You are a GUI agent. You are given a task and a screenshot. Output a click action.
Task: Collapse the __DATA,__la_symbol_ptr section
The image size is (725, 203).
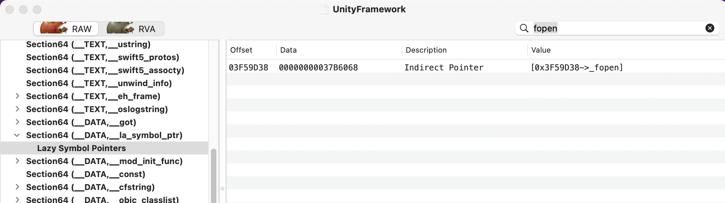click(x=17, y=135)
